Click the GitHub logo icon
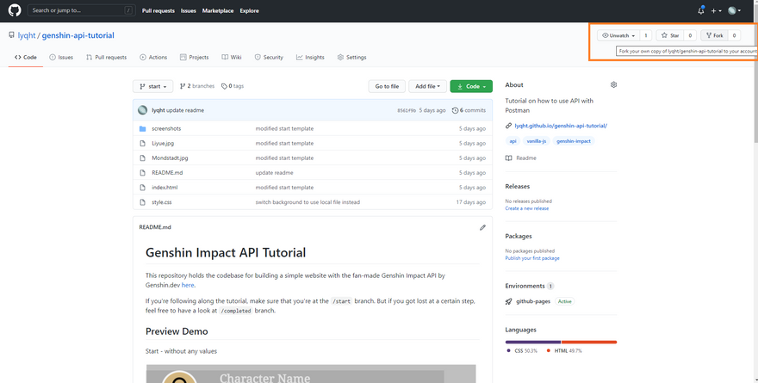758x383 pixels. coord(15,10)
